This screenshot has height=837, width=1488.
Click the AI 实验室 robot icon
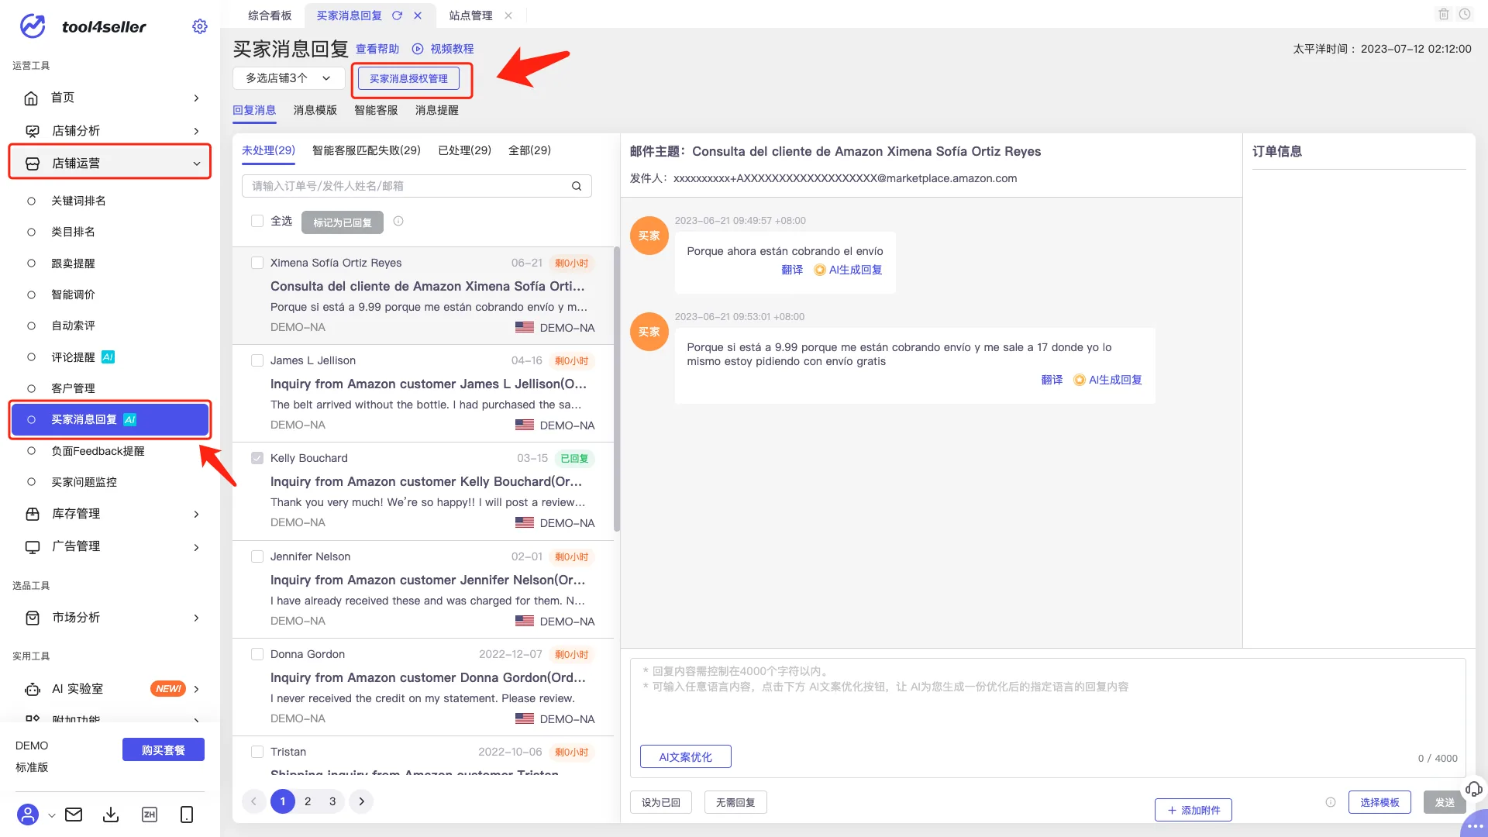click(x=33, y=689)
